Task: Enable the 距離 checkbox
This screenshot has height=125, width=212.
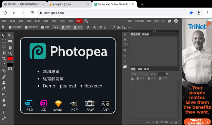Action: point(42,27)
